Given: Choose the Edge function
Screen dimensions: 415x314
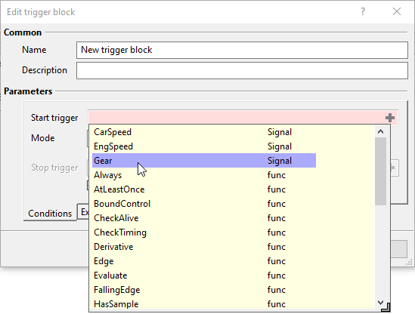Looking at the screenshot, I should [204, 261].
